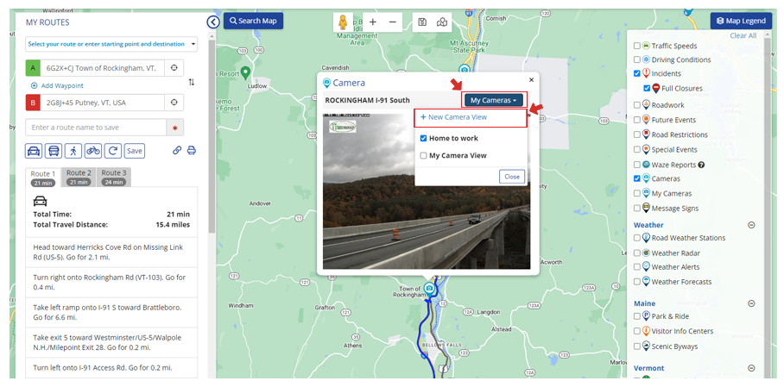This screenshot has height=387, width=784.
Task: Check My Camera View checkbox in popup
Action: [423, 155]
